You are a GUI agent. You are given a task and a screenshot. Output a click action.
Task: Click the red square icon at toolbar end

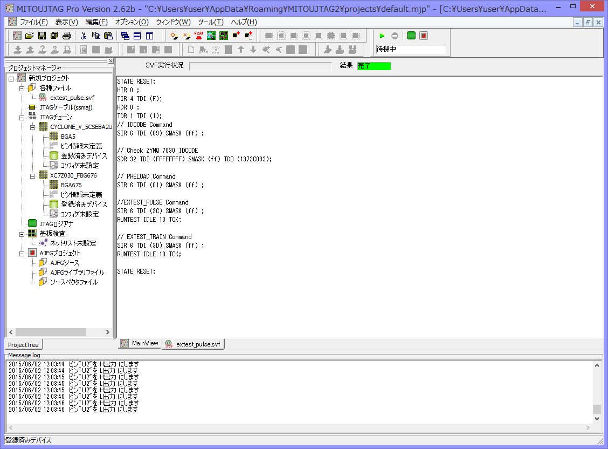click(424, 36)
